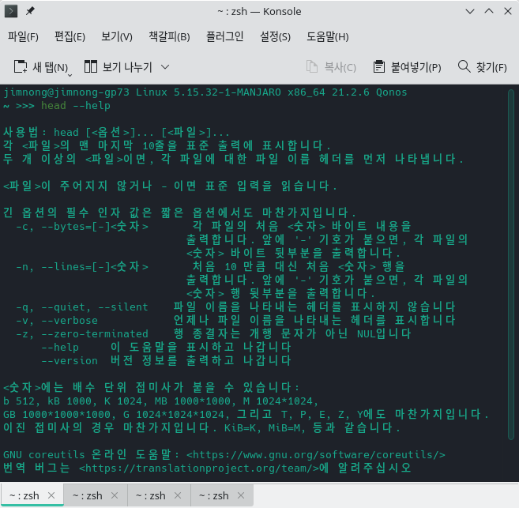
Task: Switch to the third ~ : zsh tab
Action: 159,495
